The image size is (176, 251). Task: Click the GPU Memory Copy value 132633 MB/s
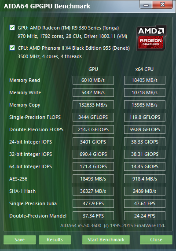coord(93,105)
